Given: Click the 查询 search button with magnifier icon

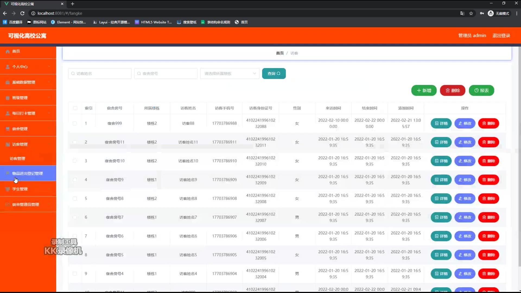Looking at the screenshot, I should click(274, 74).
